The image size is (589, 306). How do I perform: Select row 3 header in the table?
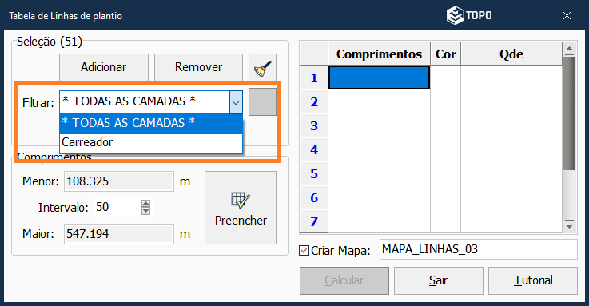click(314, 125)
